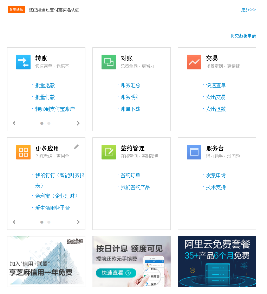
Task: Click the green 对账 reconciliation icon
Action: coord(109,62)
